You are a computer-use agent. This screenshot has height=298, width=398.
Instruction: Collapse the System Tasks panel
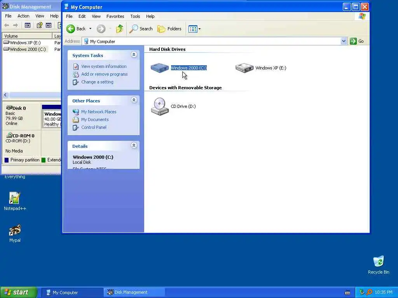pos(134,54)
